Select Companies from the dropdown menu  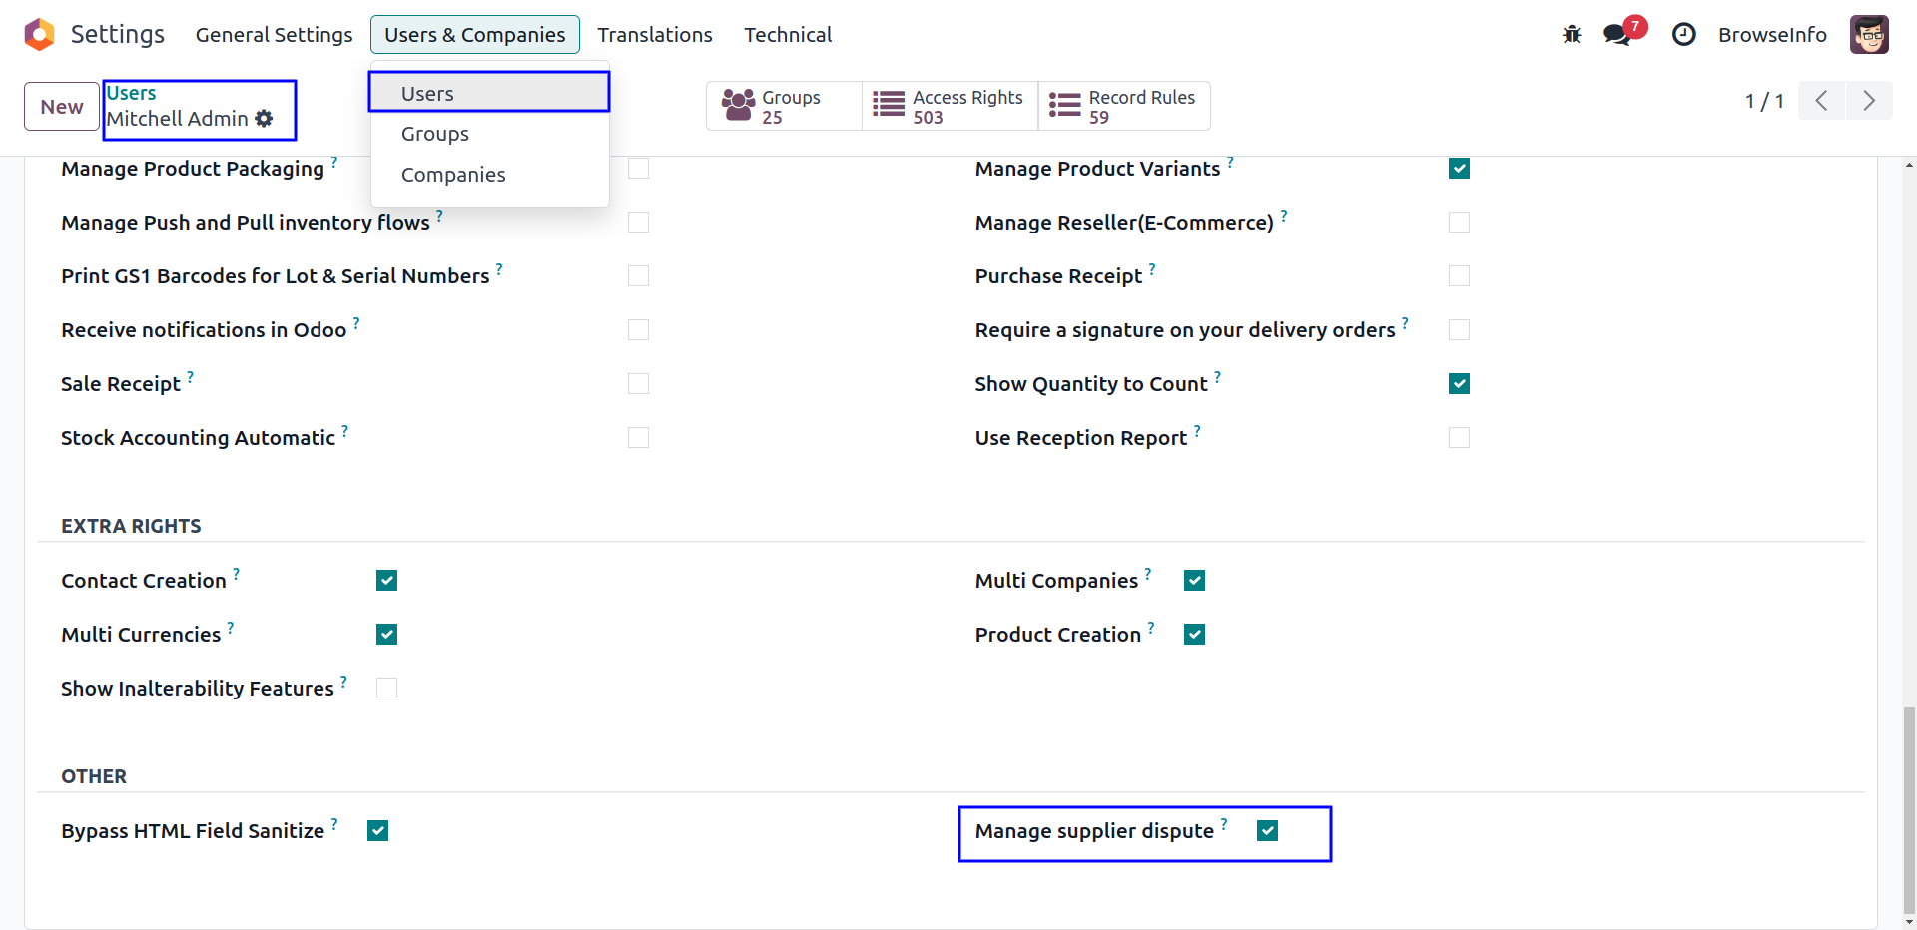point(453,175)
